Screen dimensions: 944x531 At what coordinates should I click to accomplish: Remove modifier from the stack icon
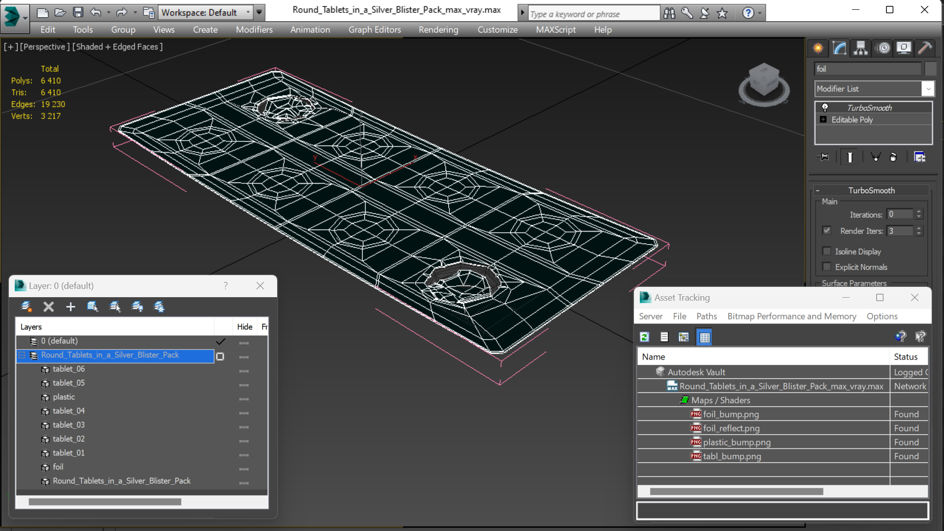point(893,157)
